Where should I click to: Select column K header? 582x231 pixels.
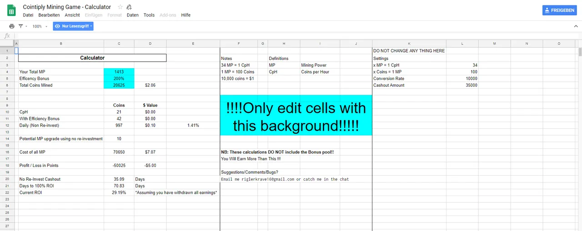point(409,44)
